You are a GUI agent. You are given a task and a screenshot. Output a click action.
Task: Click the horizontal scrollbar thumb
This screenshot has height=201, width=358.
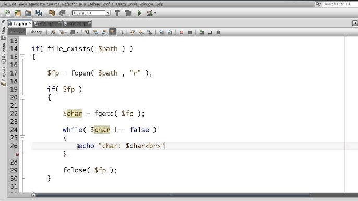(173, 195)
